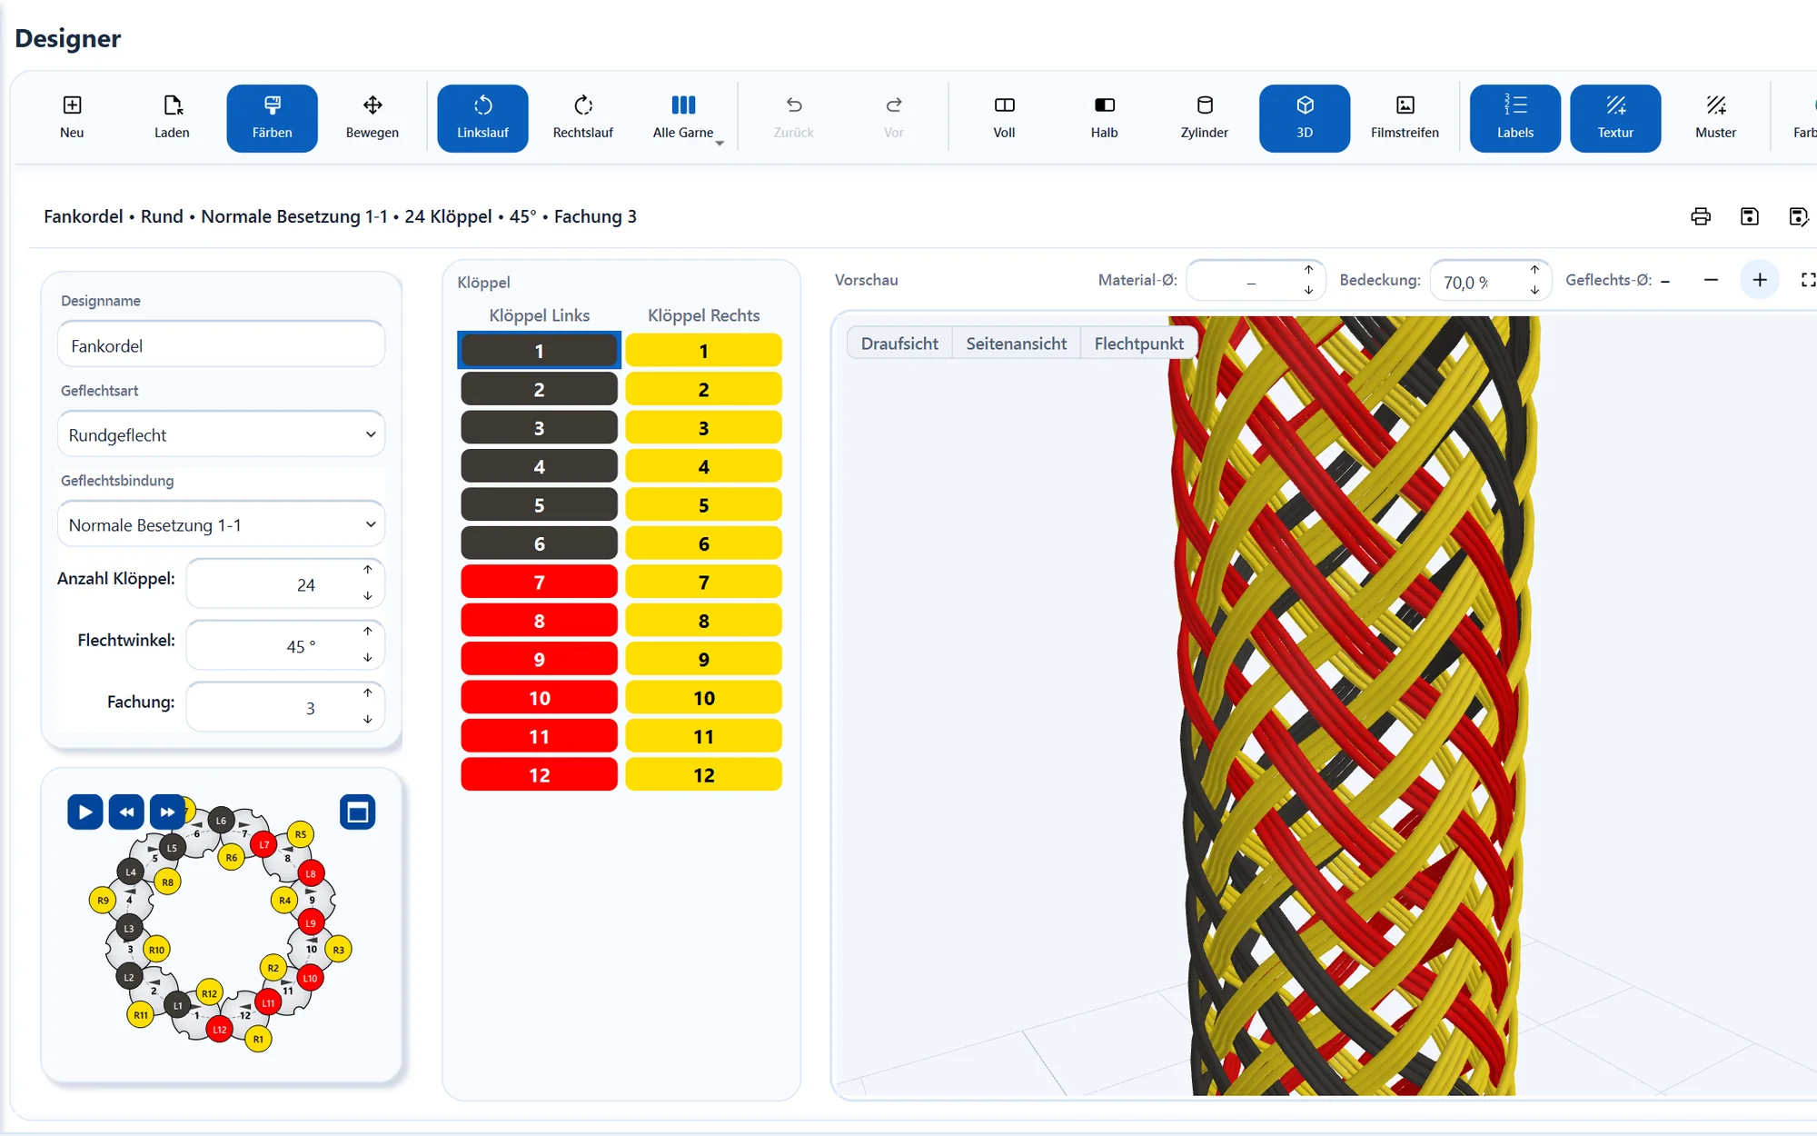Open the Geflechtsbindung Normale Besetzung dropdown
Image resolution: width=1817 pixels, height=1136 pixels.
click(221, 524)
